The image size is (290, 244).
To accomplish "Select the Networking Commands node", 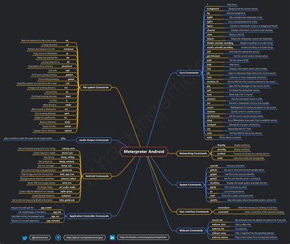I will [193, 153].
